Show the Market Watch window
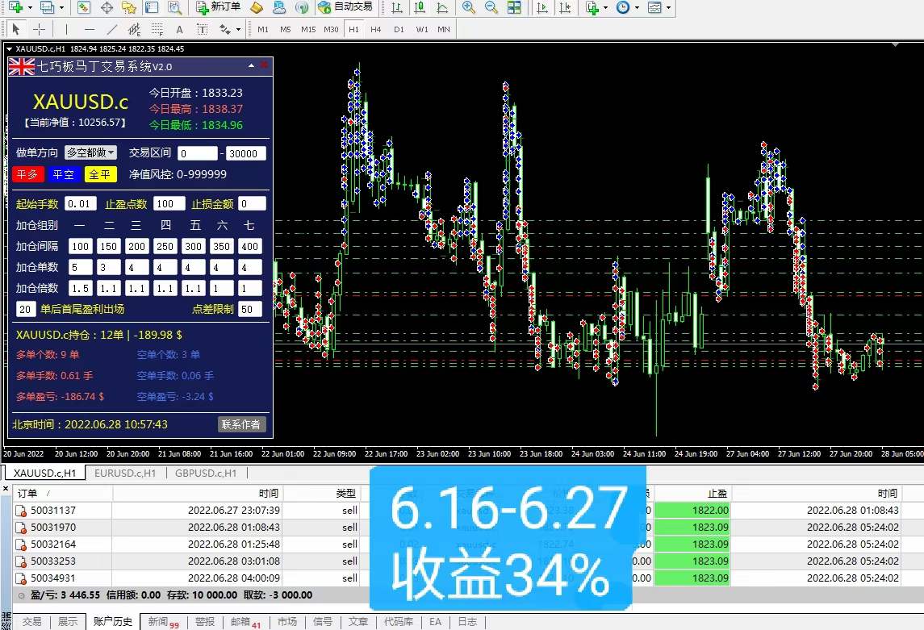The width and height of the screenshot is (924, 630). [83, 7]
